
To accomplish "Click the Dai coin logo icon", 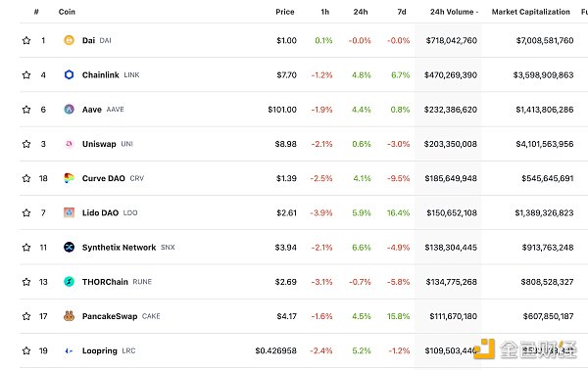I will pos(69,40).
